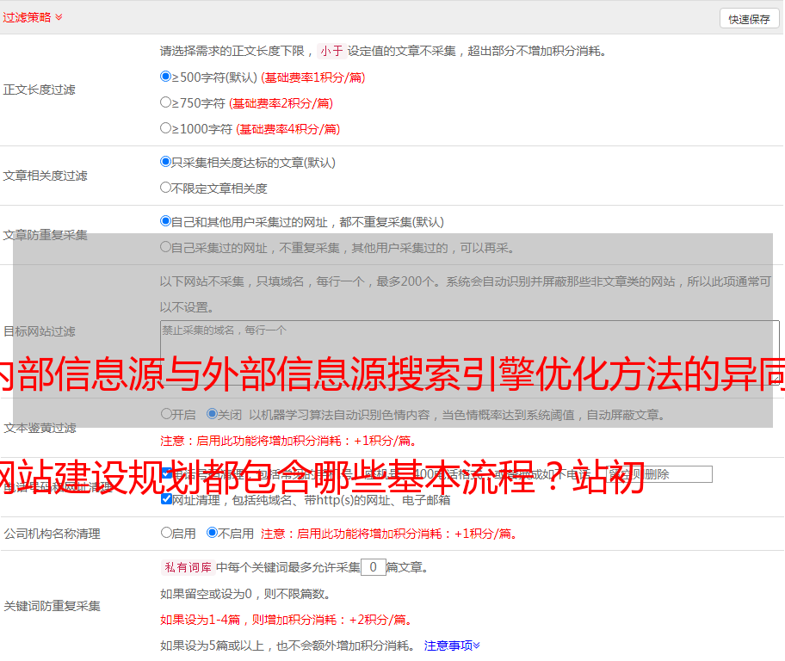
Task: Click the 目标网站过滤 label
Action: [x=39, y=331]
